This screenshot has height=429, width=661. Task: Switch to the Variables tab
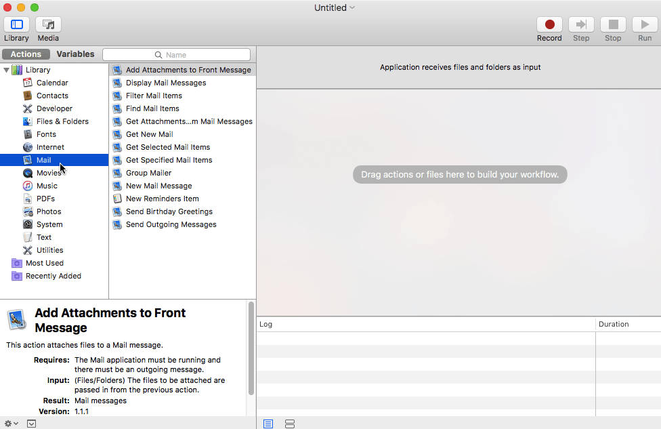point(75,54)
